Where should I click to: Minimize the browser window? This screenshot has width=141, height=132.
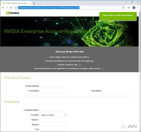click(x=126, y=2)
